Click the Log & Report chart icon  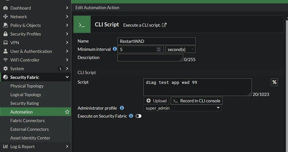5,147
